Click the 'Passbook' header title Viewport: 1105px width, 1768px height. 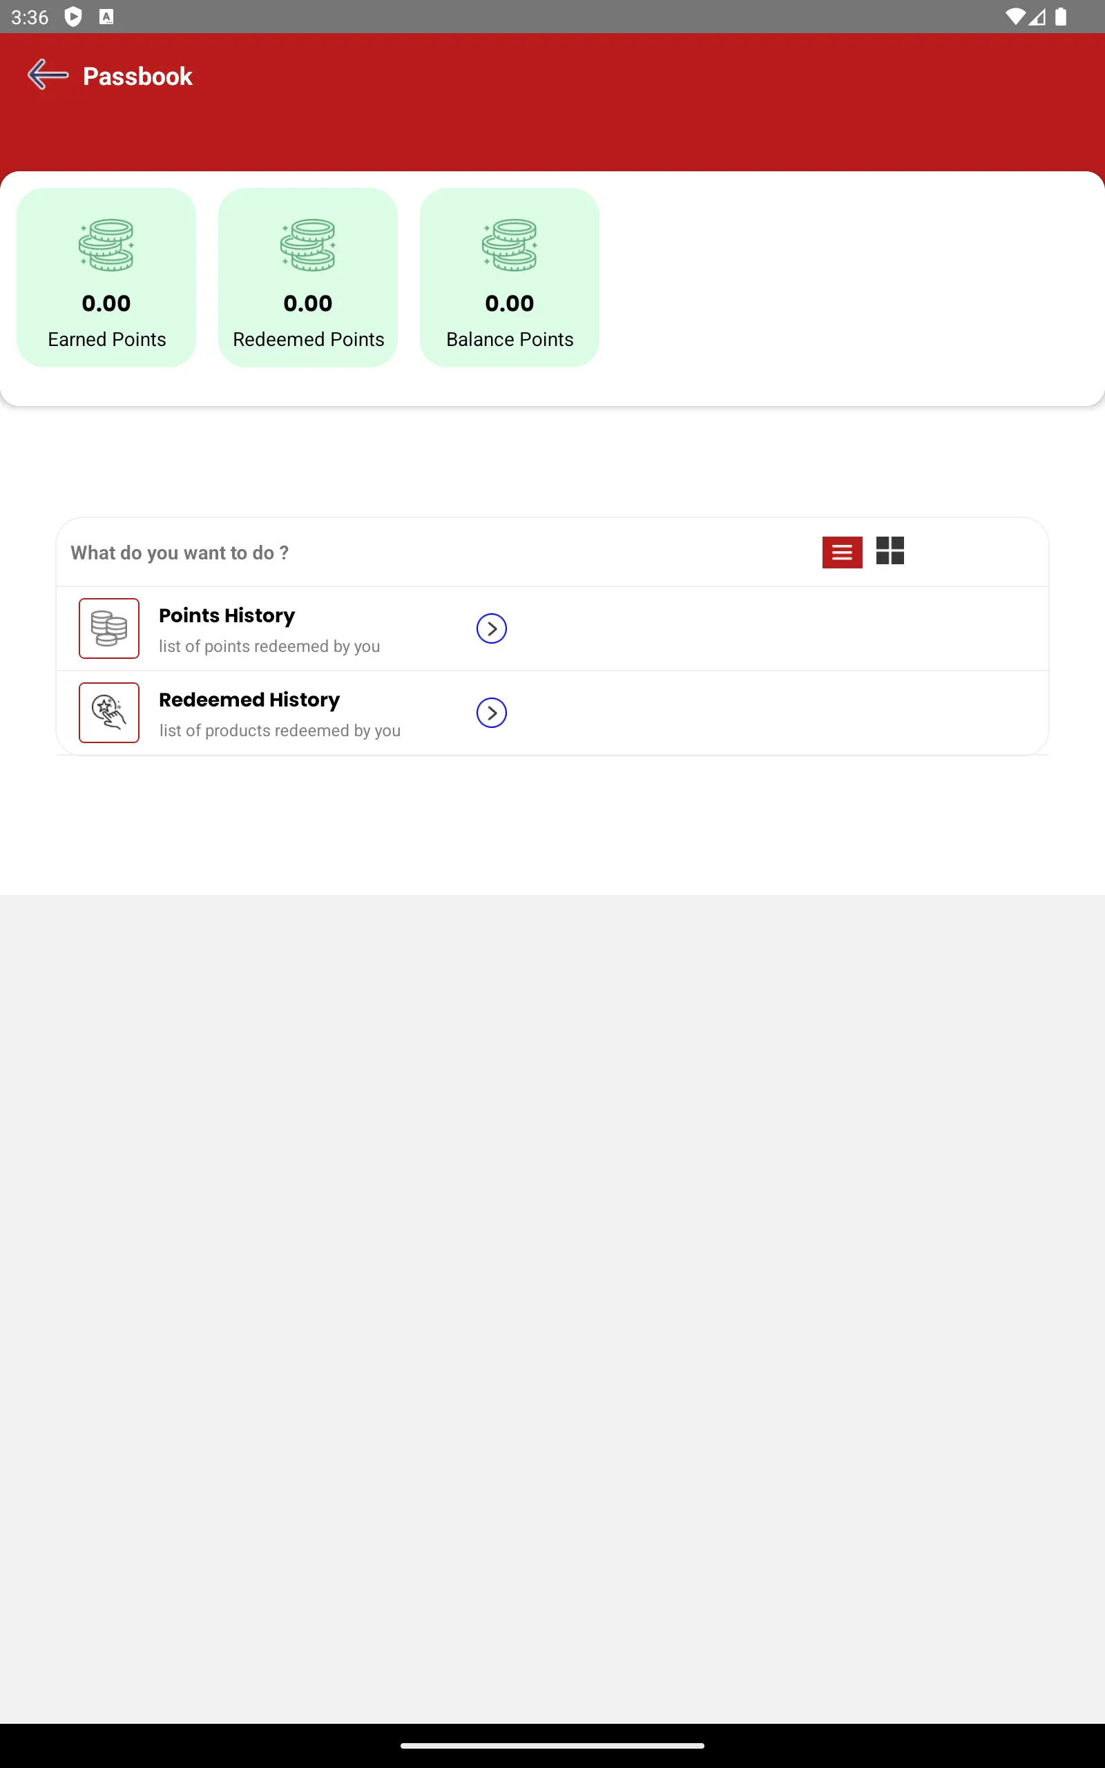tap(137, 76)
